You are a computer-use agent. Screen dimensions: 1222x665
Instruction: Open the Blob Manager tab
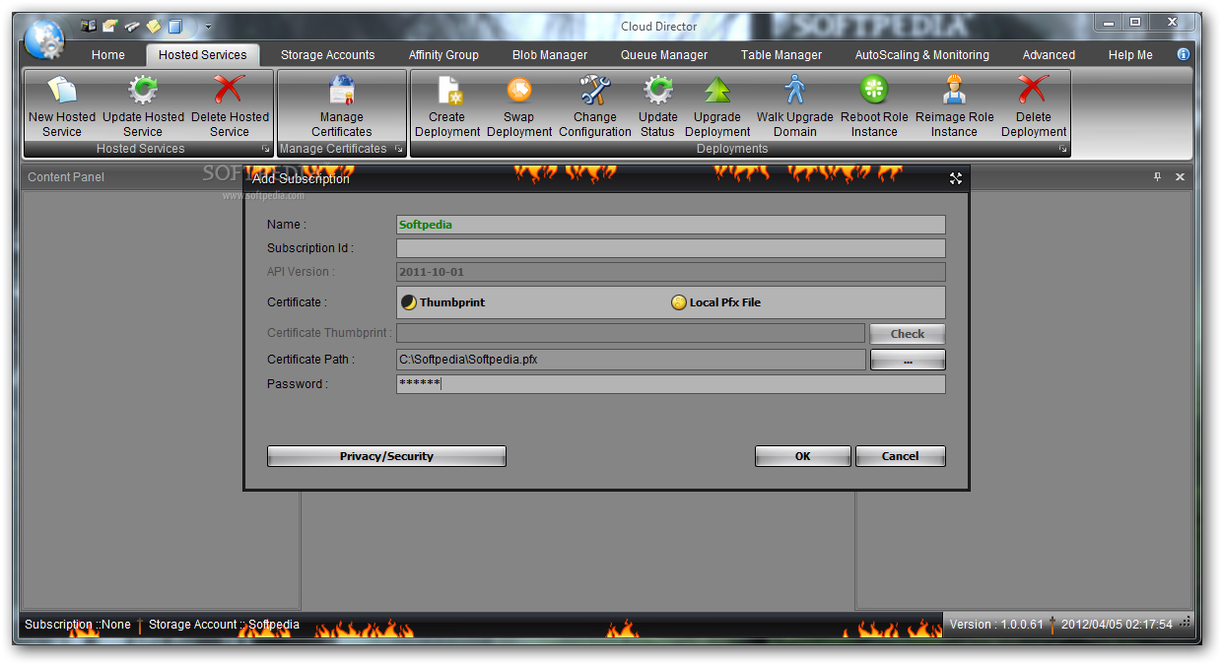click(x=550, y=55)
